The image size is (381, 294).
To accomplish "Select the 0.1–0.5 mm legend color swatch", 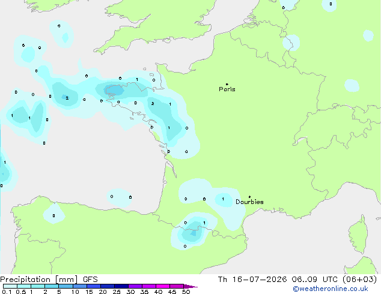I will tap(10, 286).
